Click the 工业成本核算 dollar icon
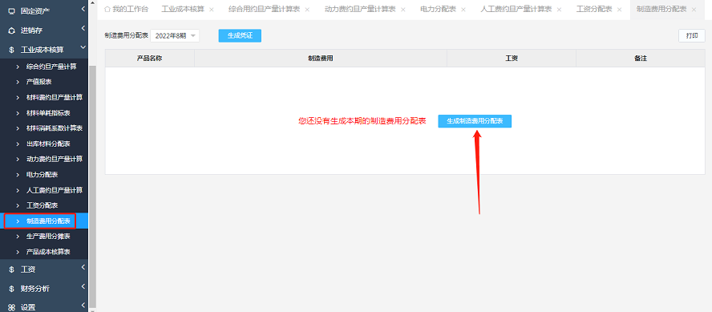 pyautogui.click(x=12, y=50)
